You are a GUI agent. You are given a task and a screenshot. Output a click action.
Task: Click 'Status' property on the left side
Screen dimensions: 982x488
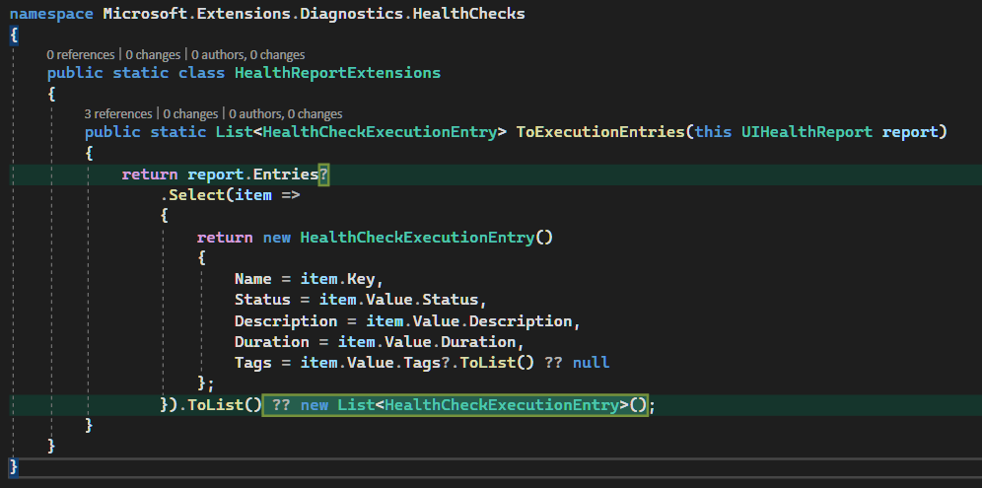point(262,300)
